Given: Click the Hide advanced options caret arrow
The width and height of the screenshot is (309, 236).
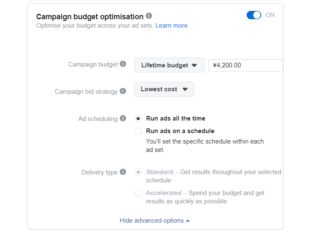Looking at the screenshot, I should (188, 221).
